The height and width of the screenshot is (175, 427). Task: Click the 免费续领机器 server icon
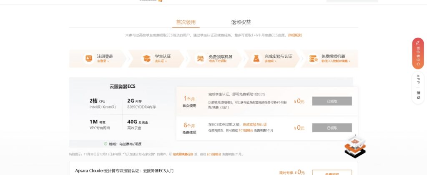313,58
